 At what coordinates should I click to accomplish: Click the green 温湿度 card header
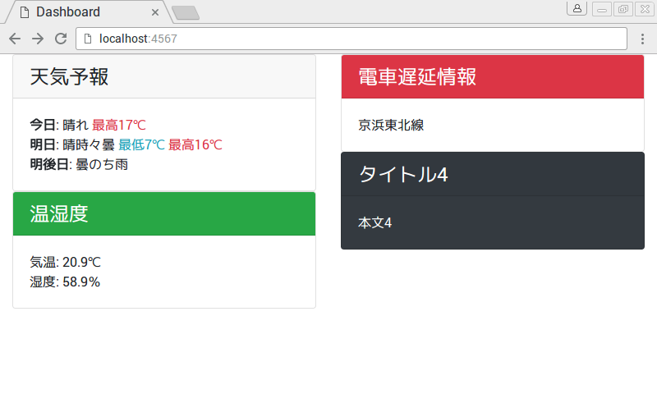click(x=164, y=213)
